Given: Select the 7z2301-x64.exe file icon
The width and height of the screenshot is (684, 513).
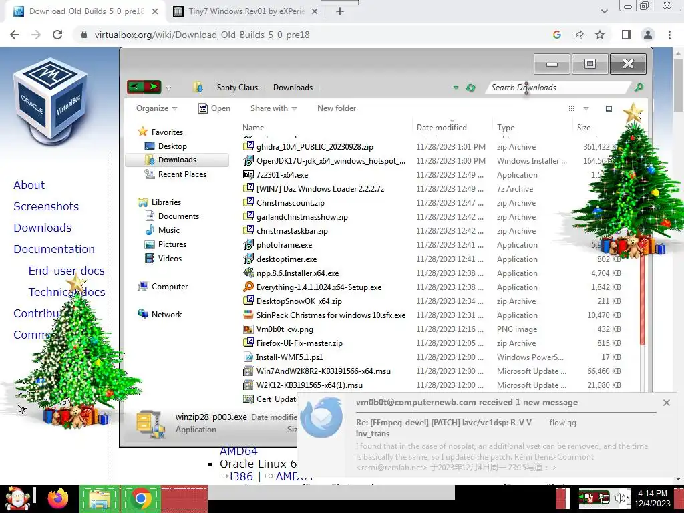Looking at the screenshot, I should pos(248,174).
